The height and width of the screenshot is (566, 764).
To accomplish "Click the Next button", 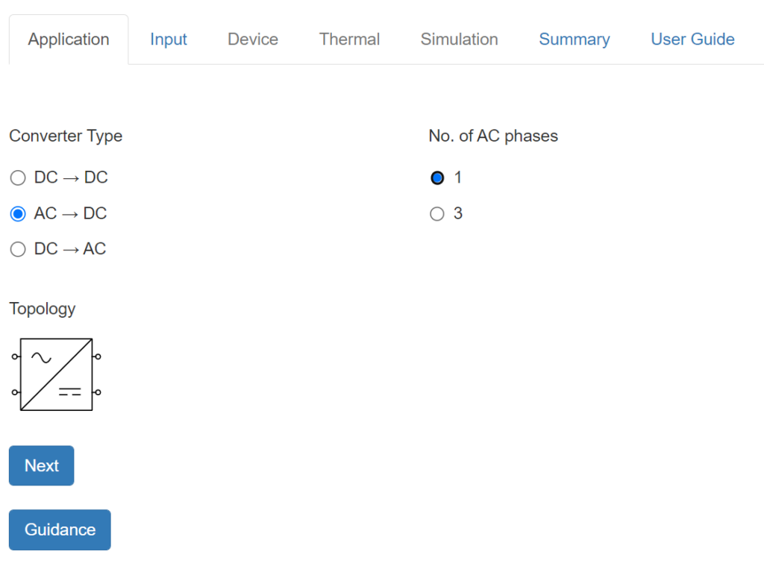I will pos(42,465).
